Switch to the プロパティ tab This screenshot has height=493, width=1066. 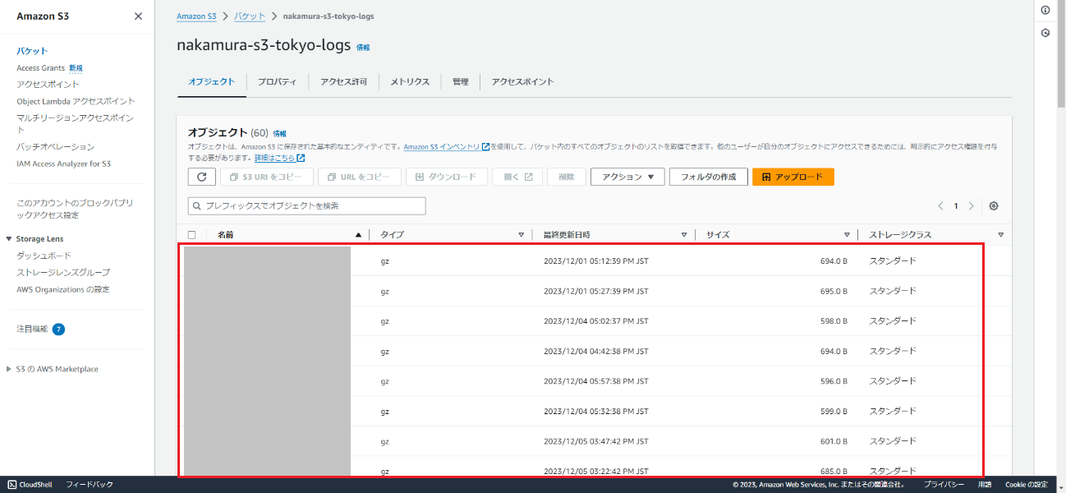tap(277, 81)
